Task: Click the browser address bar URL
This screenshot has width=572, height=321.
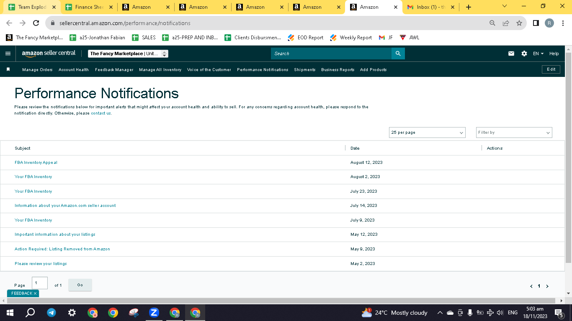Action: coord(125,23)
